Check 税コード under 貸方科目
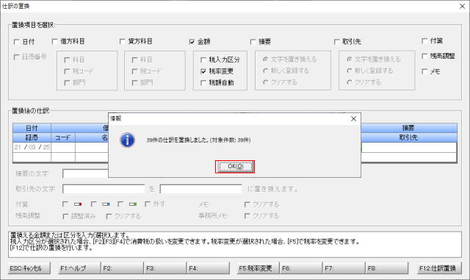 tap(135, 71)
